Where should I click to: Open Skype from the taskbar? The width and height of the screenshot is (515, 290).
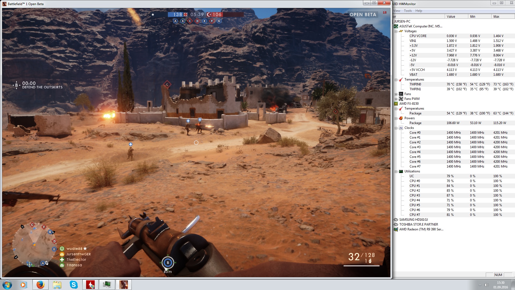click(73, 285)
